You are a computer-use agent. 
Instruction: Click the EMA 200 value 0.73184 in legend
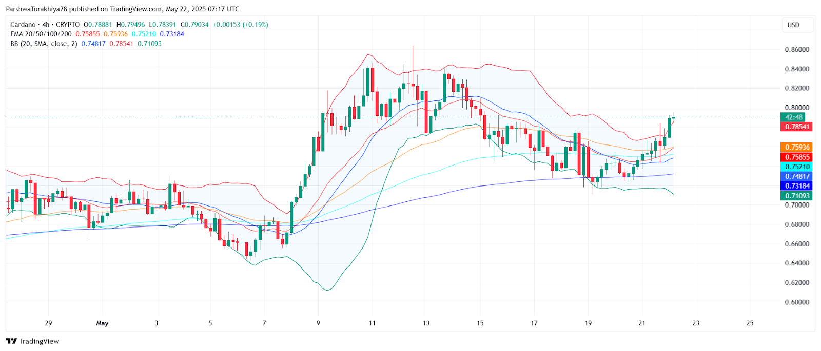[172, 34]
